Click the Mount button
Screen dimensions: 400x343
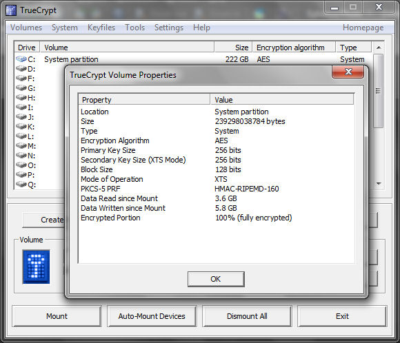click(57, 316)
